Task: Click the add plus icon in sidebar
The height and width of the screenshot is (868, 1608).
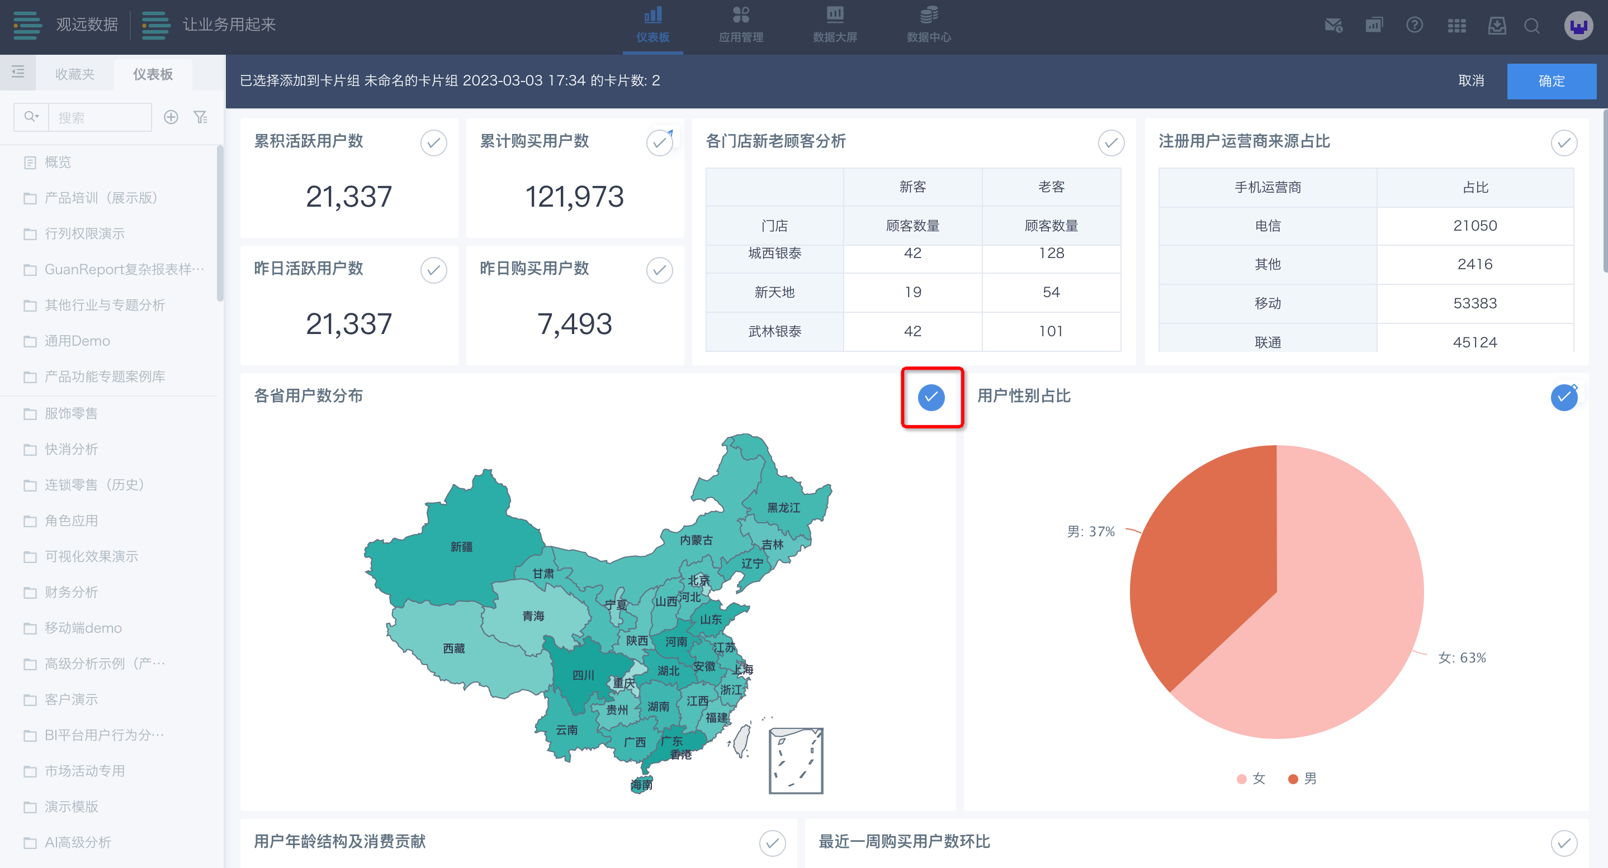Action: [171, 117]
